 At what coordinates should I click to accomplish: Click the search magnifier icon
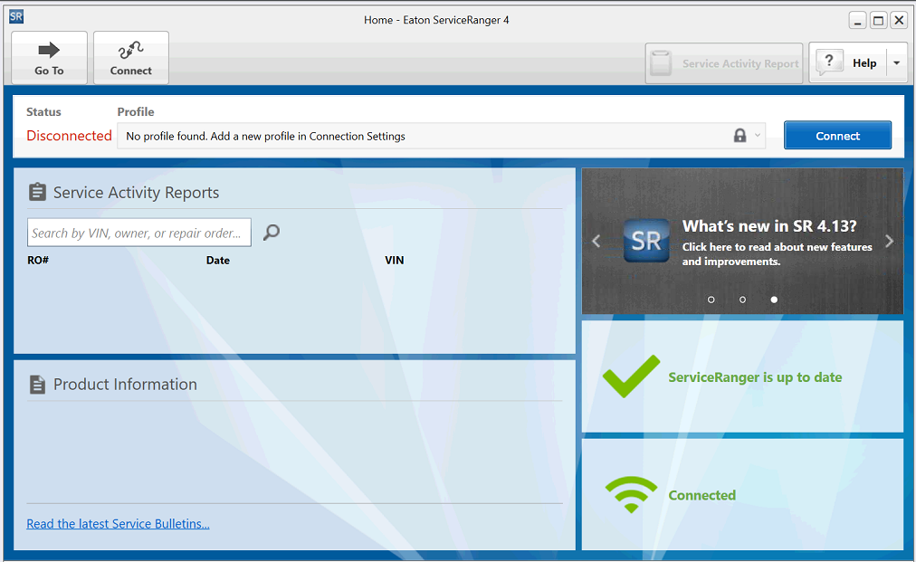(271, 233)
